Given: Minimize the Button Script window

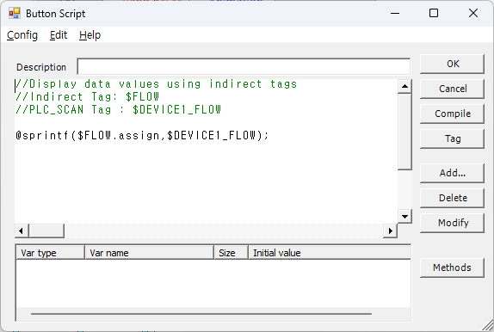Looking at the screenshot, I should tap(395, 13).
